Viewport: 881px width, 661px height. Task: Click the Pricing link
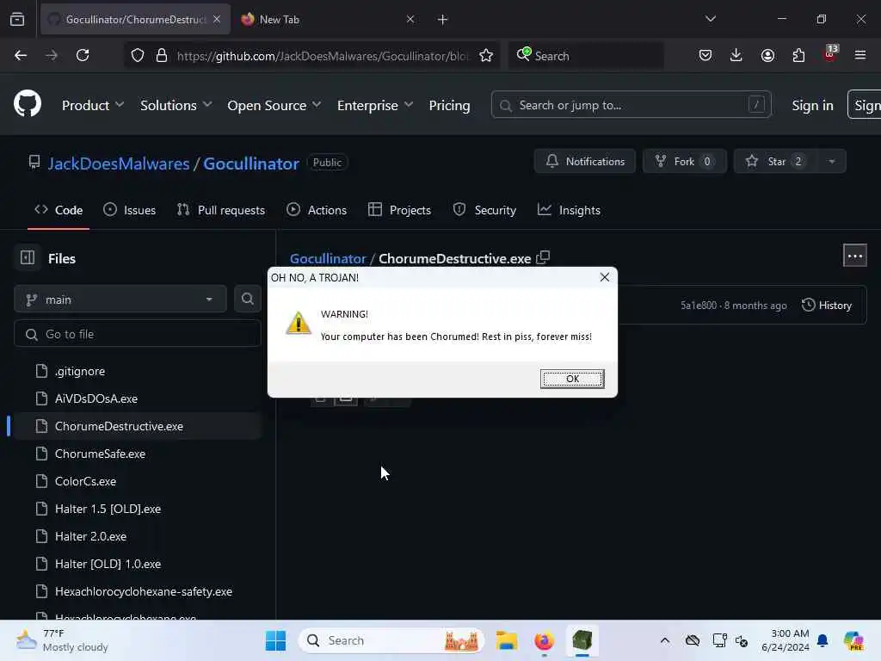pyautogui.click(x=449, y=105)
